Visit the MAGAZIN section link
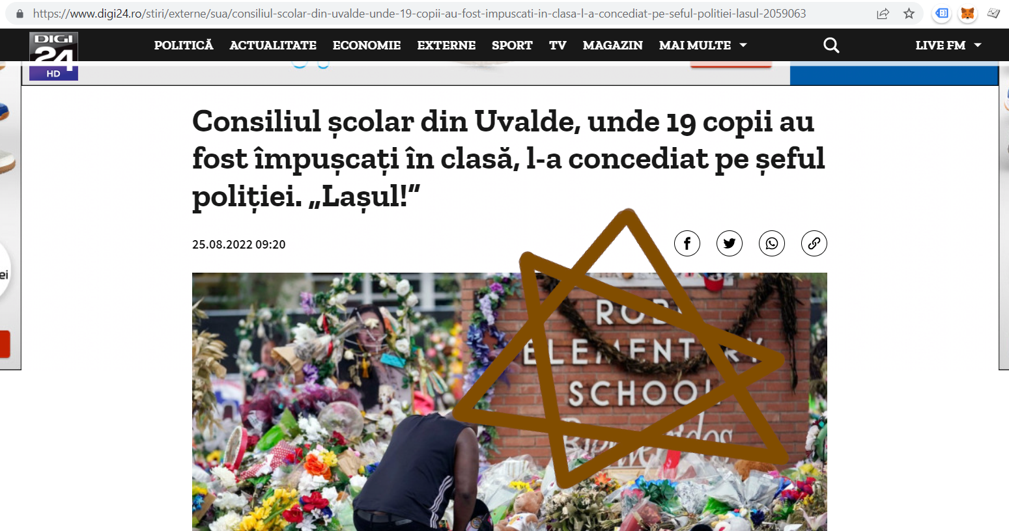 tap(612, 45)
